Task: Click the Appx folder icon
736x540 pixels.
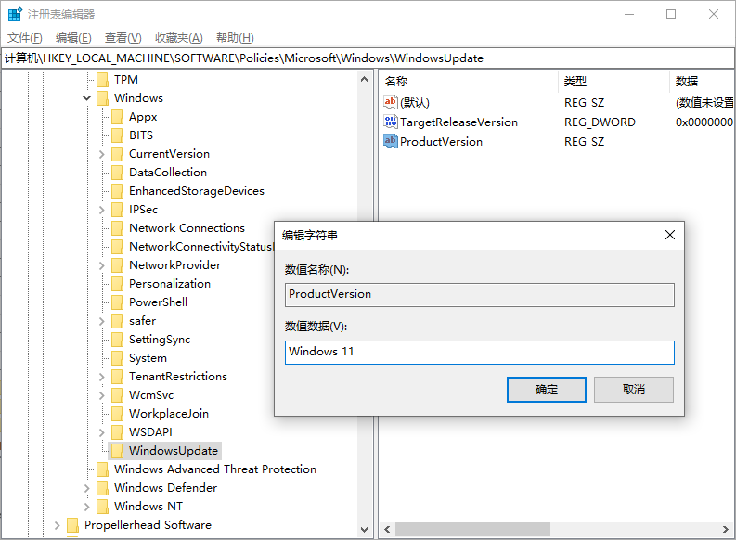Action: pyautogui.click(x=117, y=117)
